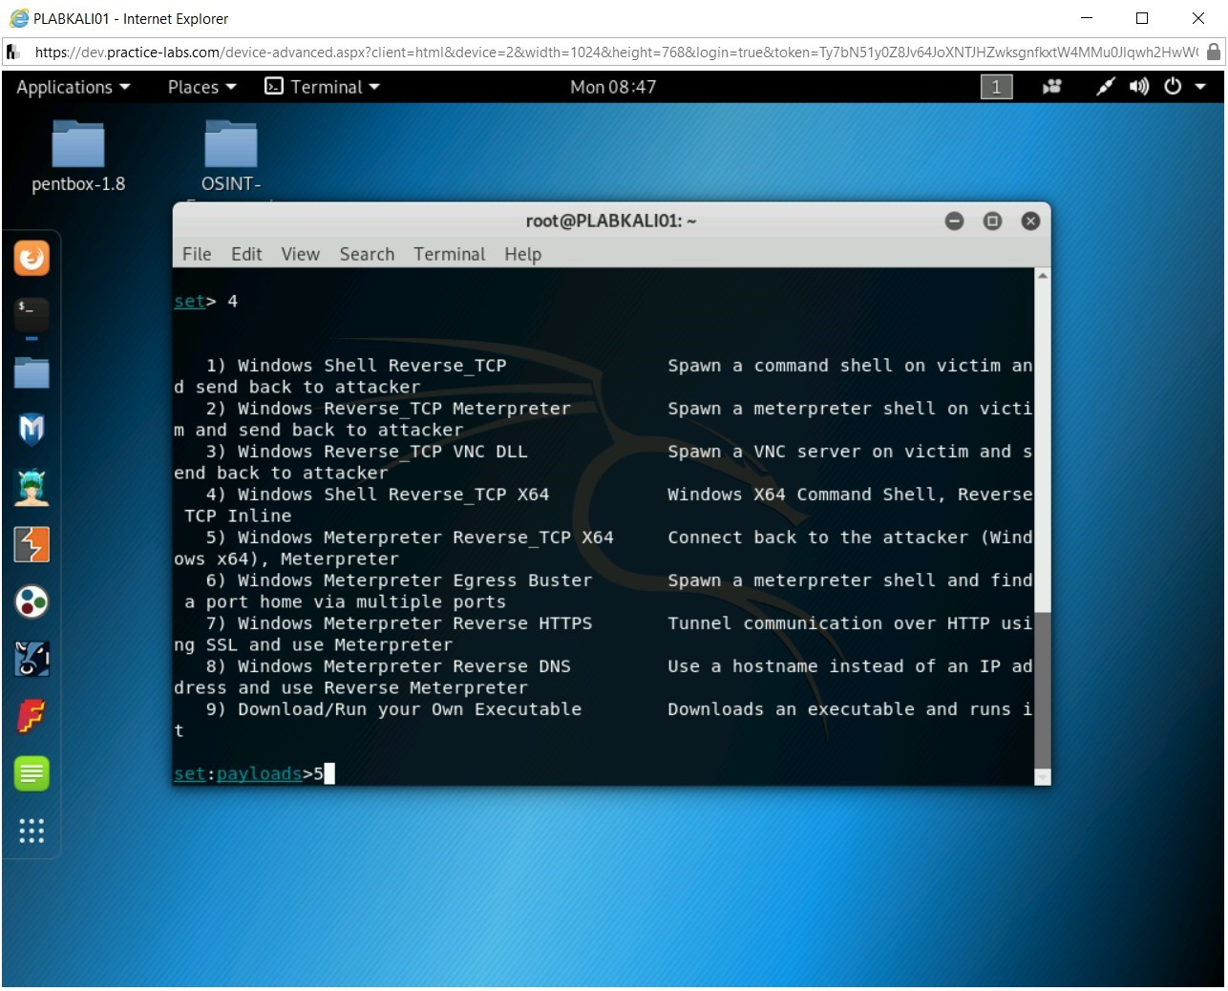Open the terminal File menu
The image size is (1228, 991).
tap(196, 254)
